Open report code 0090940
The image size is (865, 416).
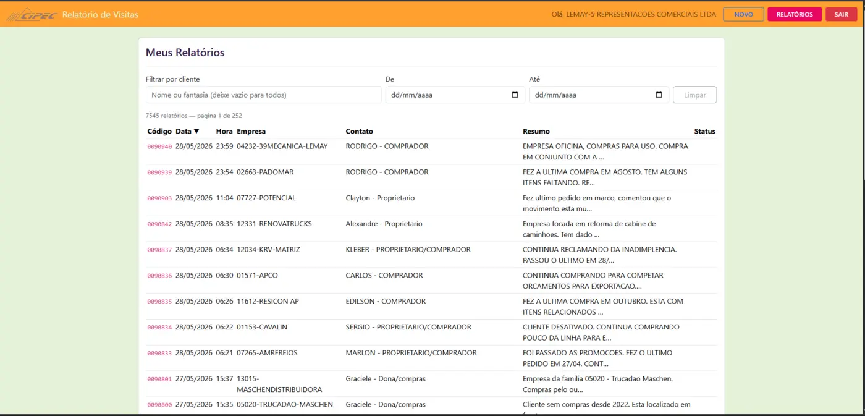tap(159, 147)
